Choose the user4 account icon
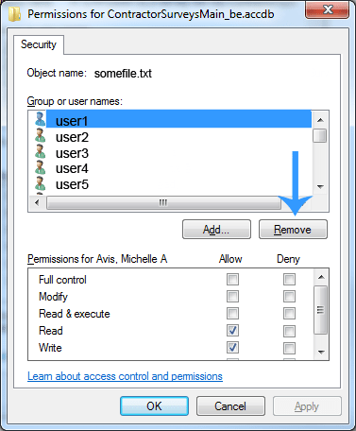 pos(40,167)
